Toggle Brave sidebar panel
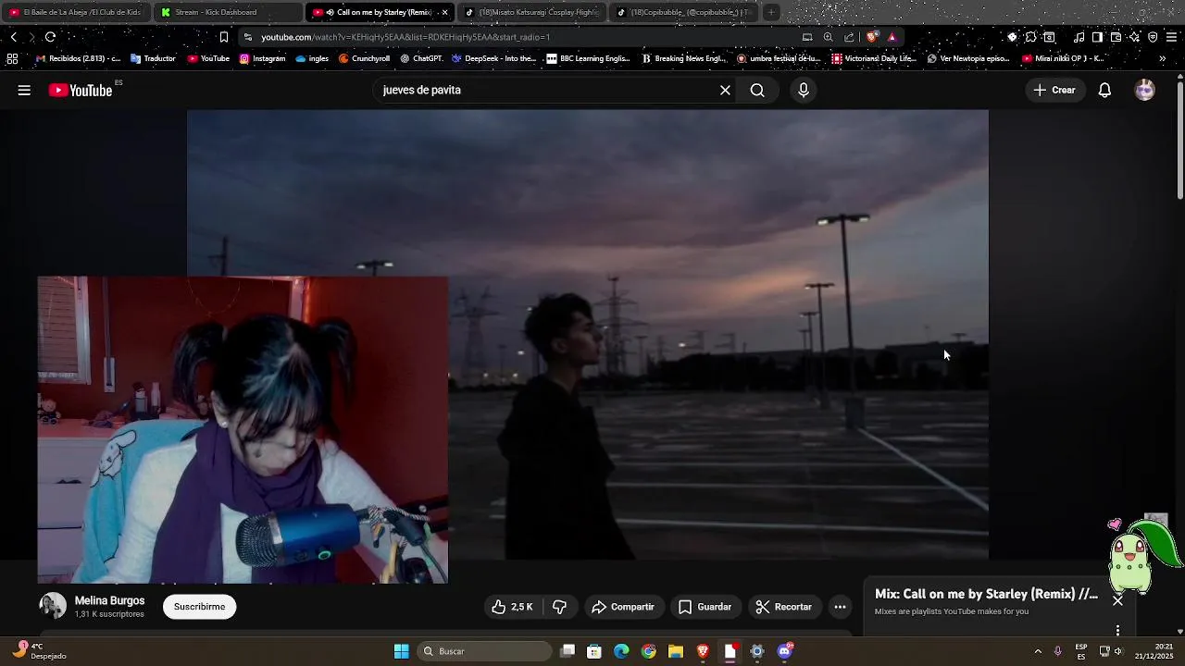1185x666 pixels. point(1097,37)
